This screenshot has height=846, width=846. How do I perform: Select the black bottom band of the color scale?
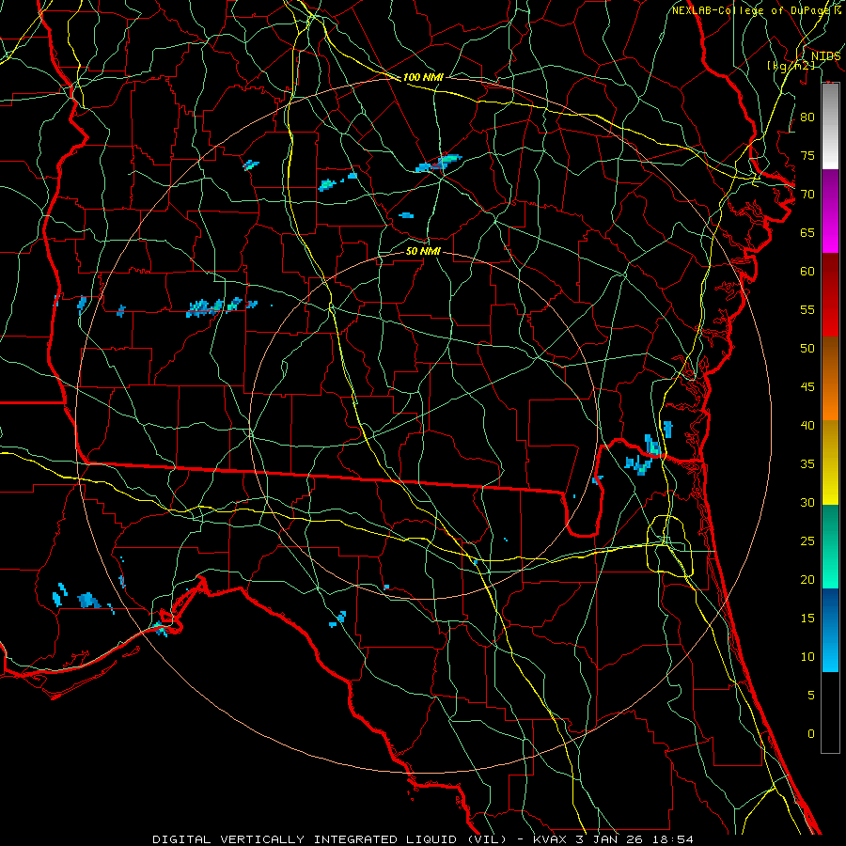830,713
